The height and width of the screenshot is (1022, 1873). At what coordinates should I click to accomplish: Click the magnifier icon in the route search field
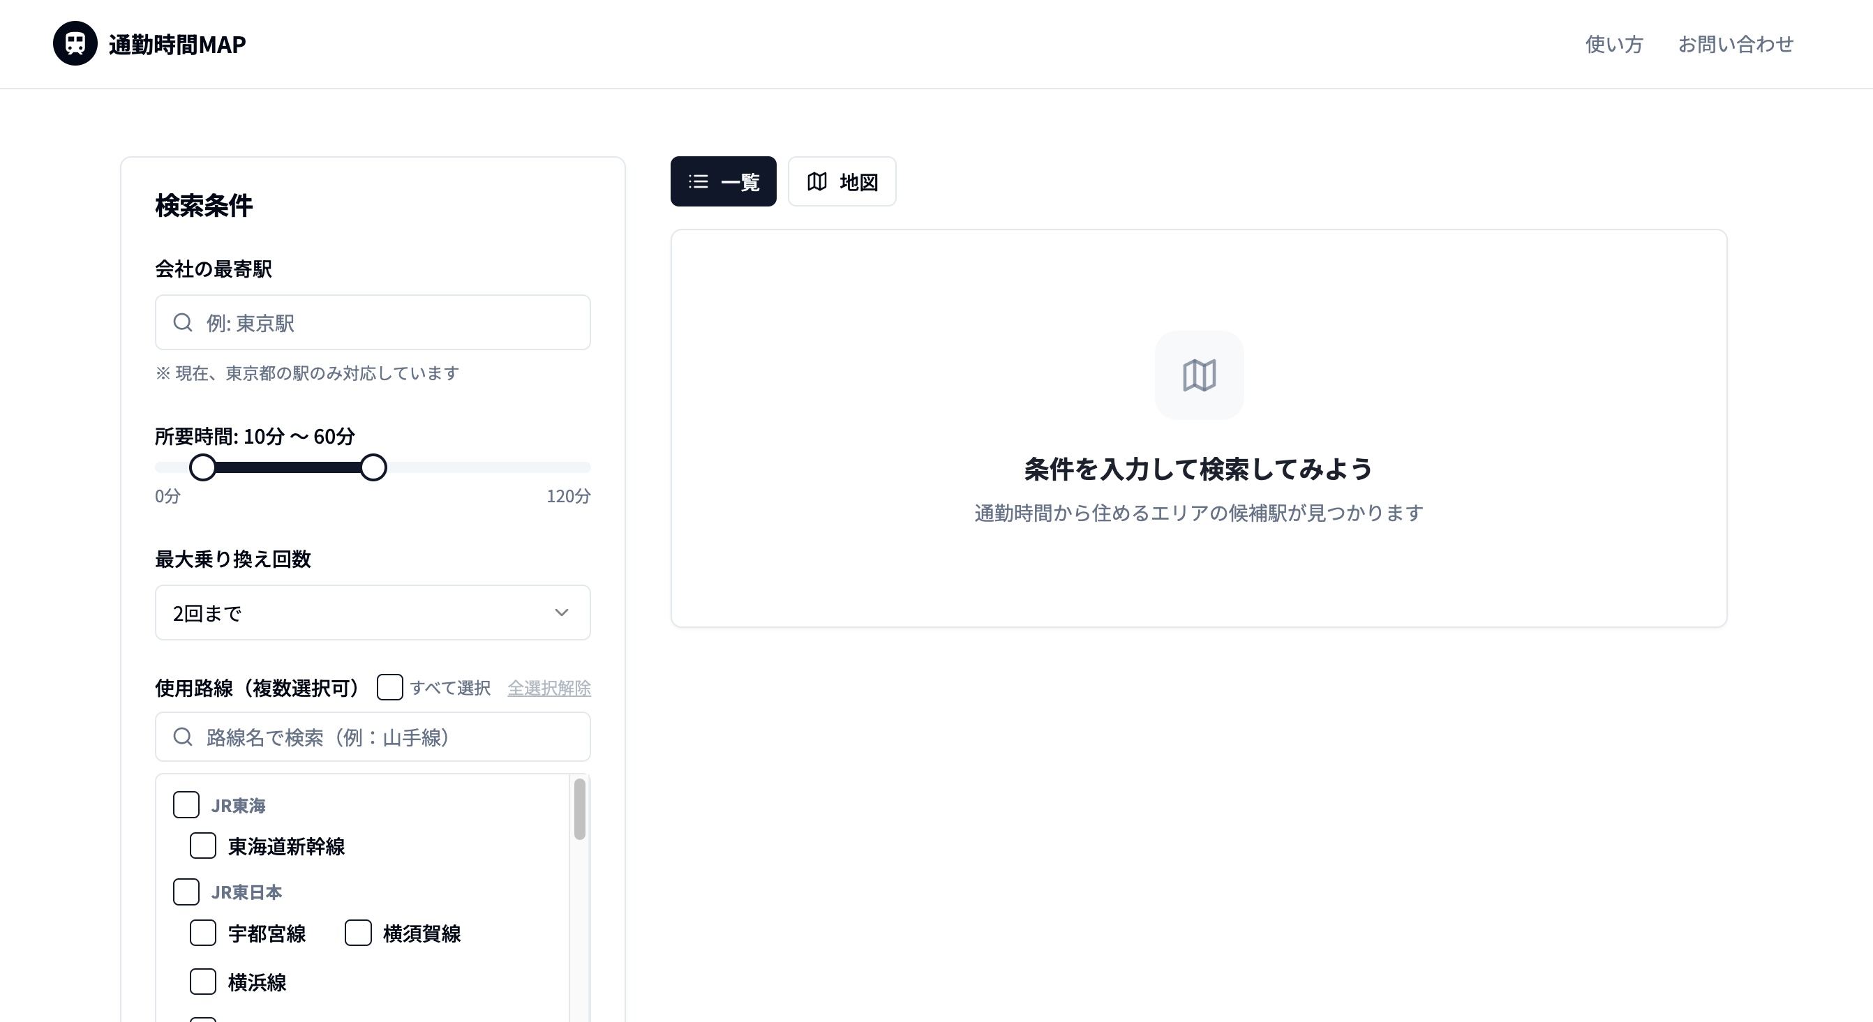click(x=183, y=737)
